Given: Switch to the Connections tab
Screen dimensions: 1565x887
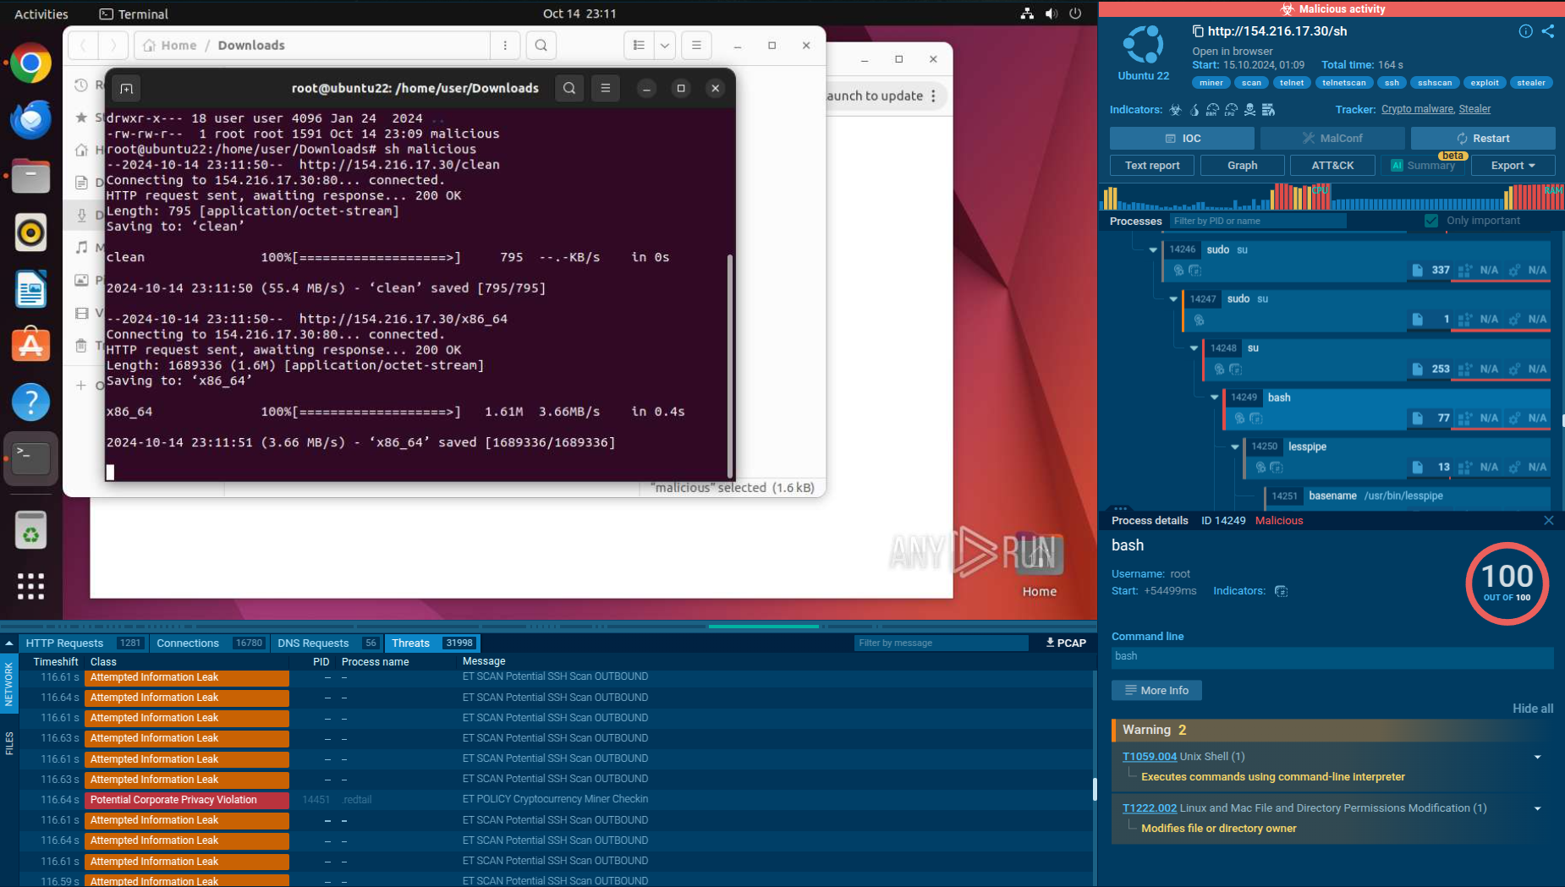Looking at the screenshot, I should coord(188,643).
